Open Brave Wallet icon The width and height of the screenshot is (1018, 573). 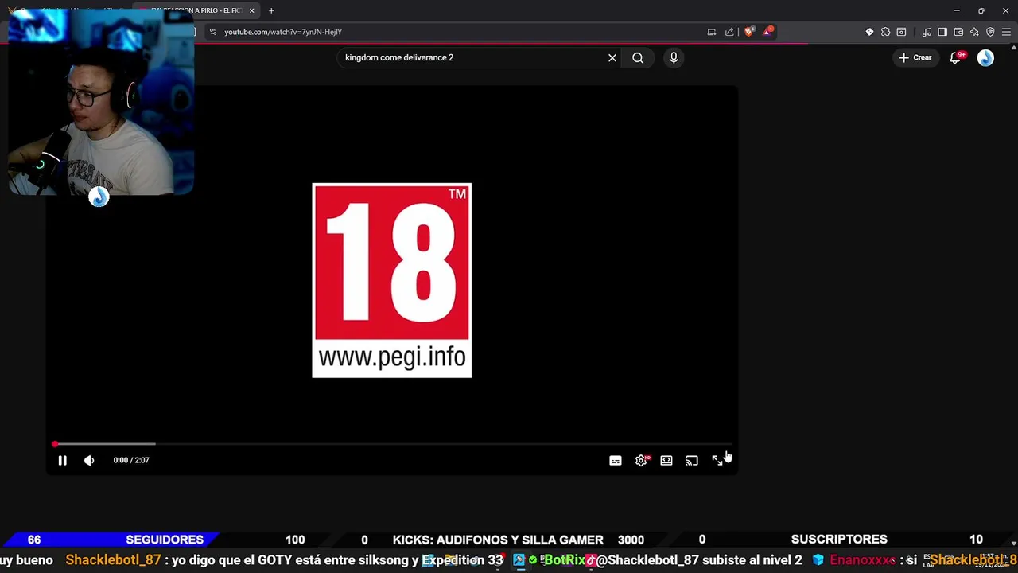(958, 32)
